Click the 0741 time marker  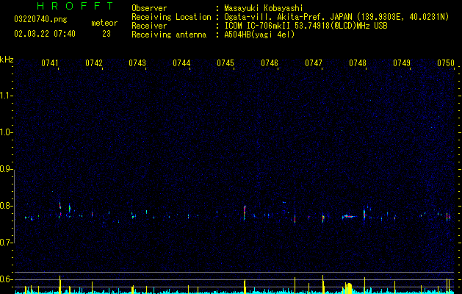(x=50, y=63)
